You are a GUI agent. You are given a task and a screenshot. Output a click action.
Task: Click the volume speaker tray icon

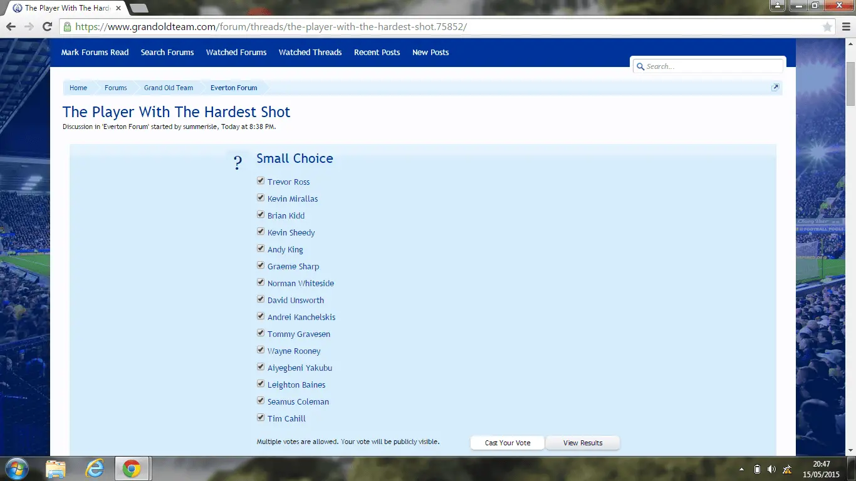771,469
